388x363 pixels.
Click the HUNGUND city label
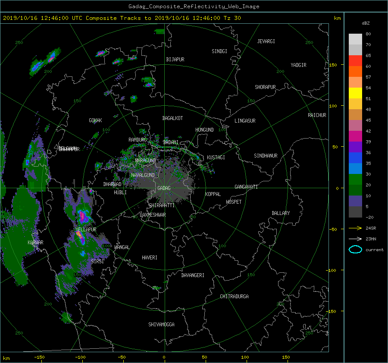click(204, 130)
